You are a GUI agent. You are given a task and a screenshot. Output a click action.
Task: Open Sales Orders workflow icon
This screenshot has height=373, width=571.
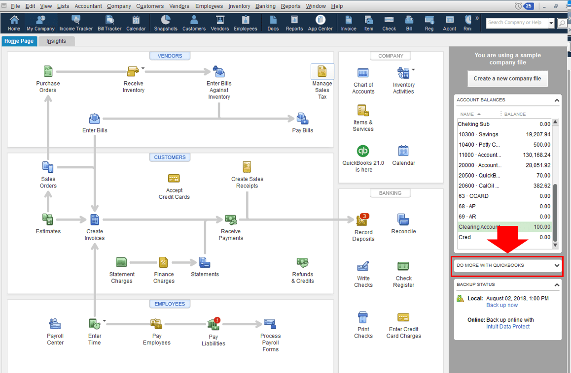48,167
